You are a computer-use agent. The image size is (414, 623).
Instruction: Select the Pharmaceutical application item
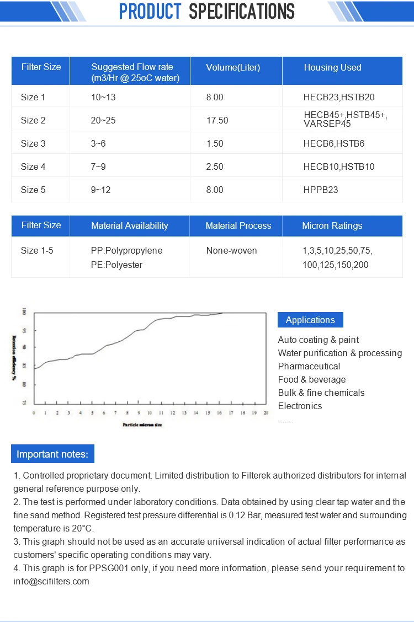[x=309, y=366]
